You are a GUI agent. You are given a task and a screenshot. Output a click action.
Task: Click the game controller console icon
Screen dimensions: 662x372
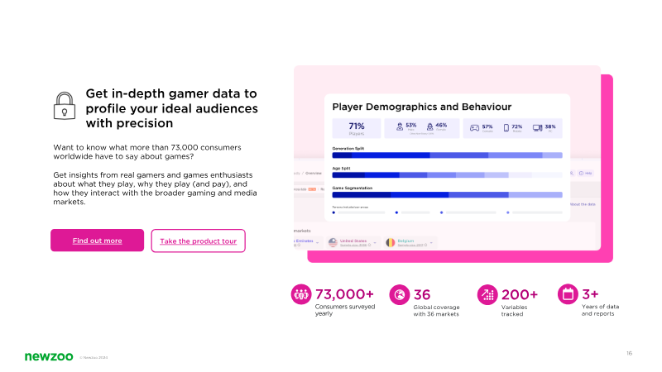474,128
